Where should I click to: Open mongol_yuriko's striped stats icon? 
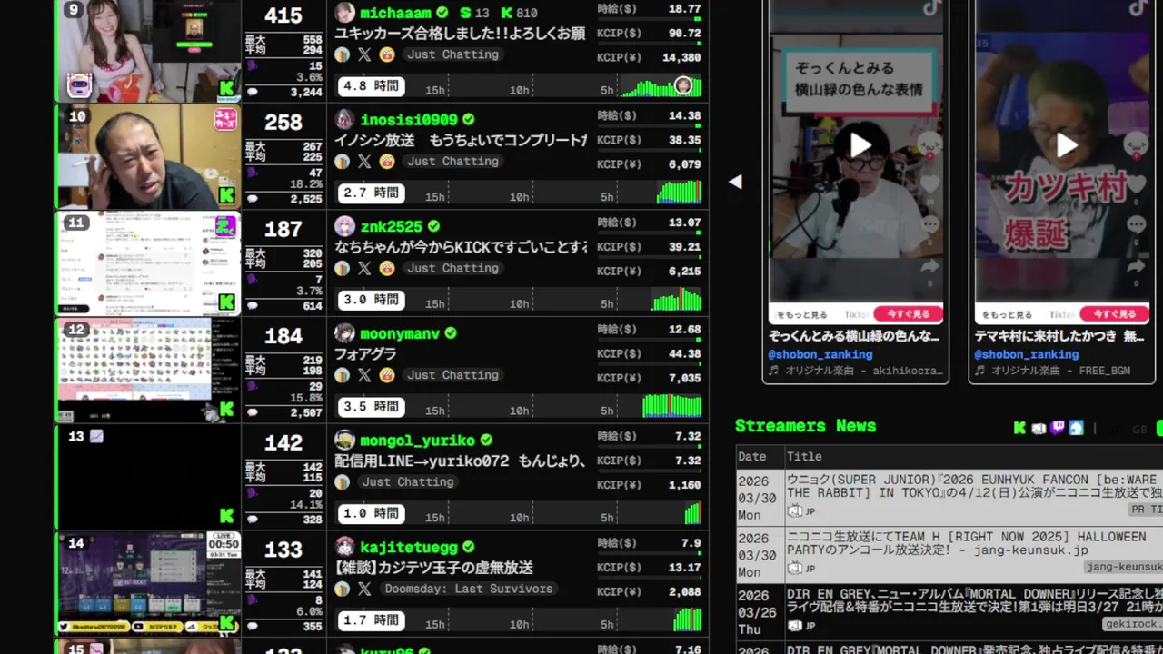[343, 482]
